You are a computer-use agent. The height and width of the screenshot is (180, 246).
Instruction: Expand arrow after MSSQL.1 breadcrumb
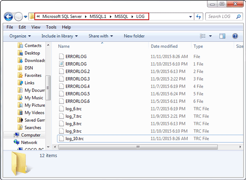[110, 17]
